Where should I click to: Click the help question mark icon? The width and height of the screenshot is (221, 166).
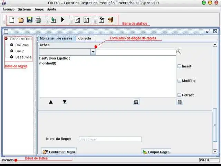(x=101, y=20)
